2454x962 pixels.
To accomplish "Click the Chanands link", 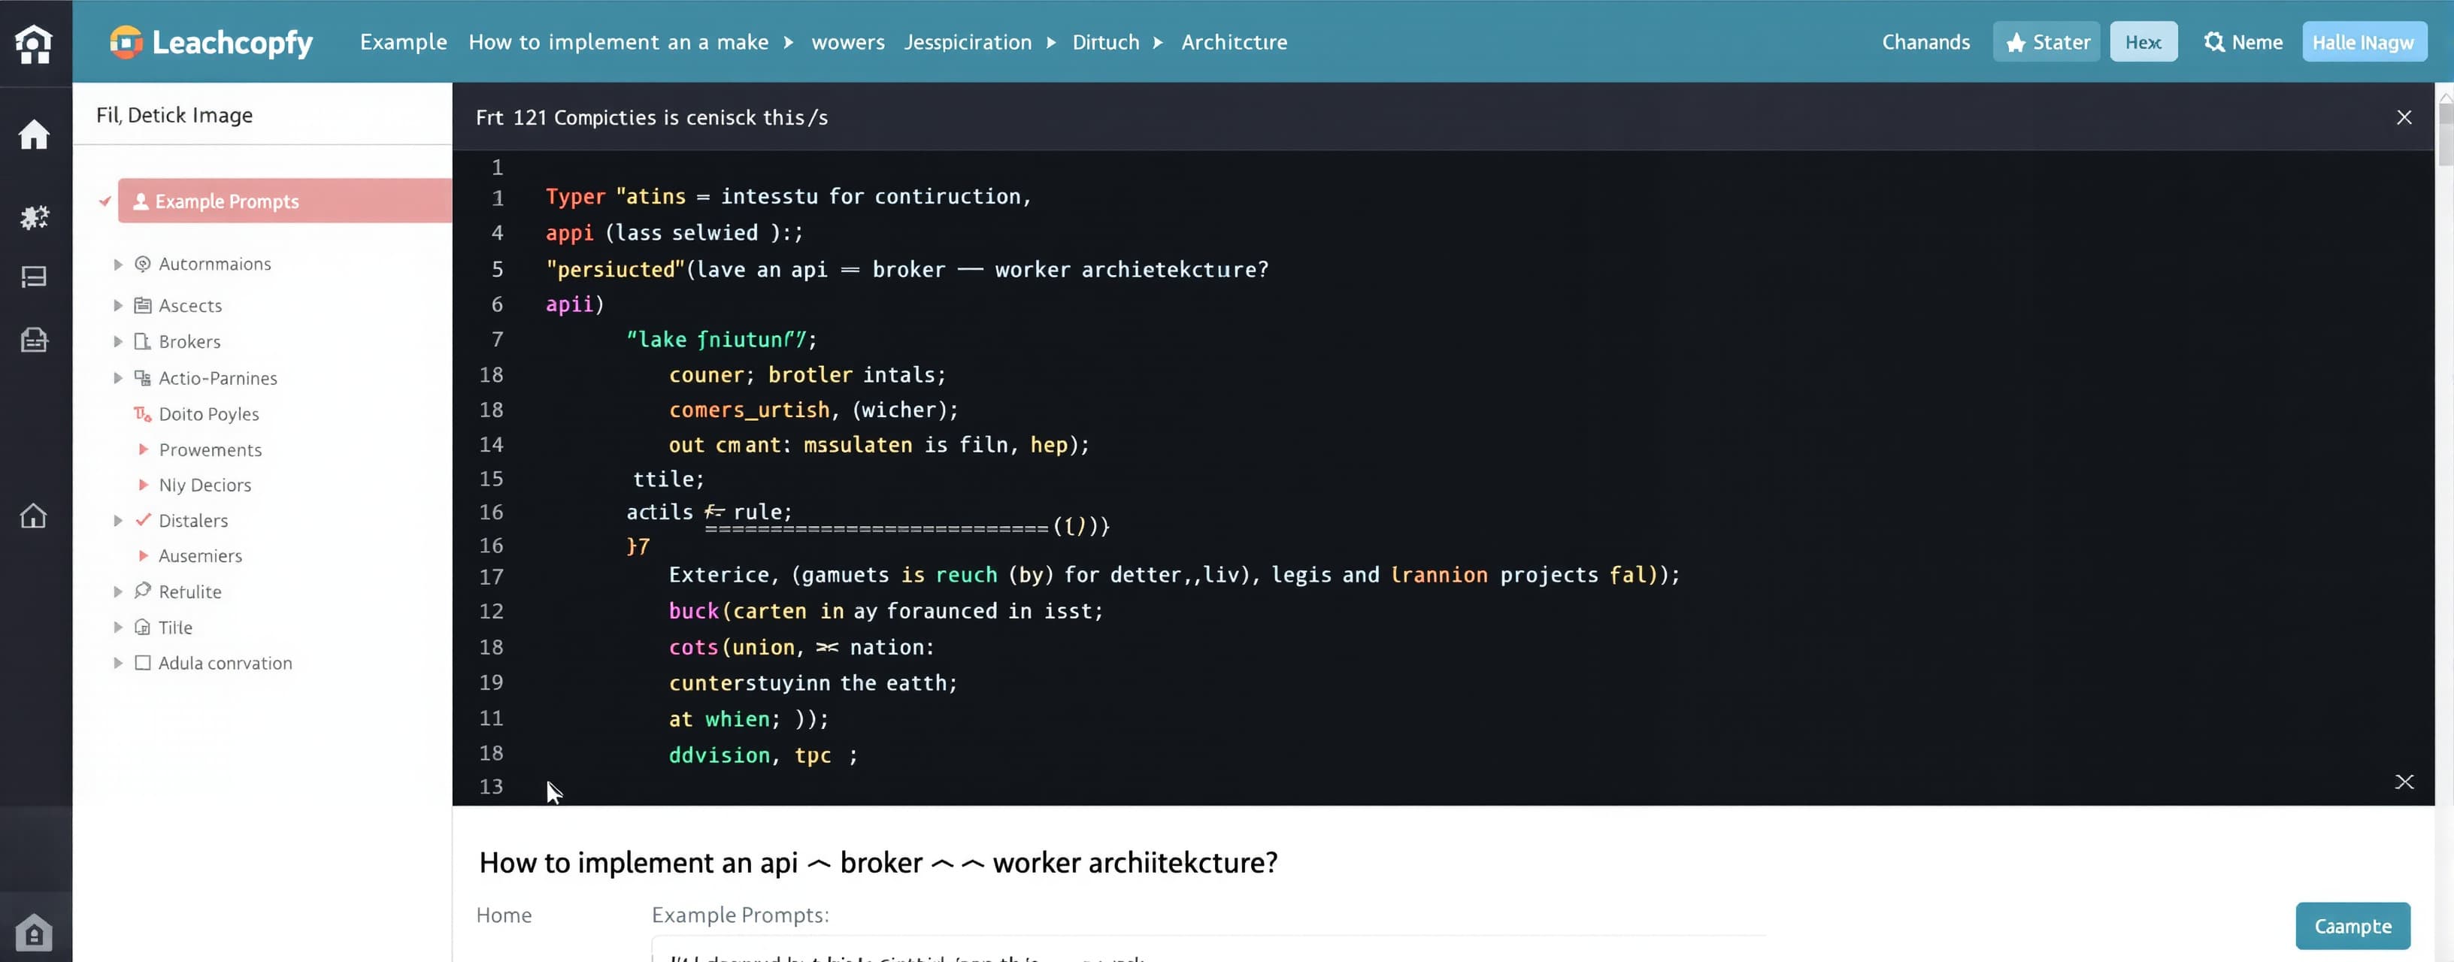I will 1925,42.
